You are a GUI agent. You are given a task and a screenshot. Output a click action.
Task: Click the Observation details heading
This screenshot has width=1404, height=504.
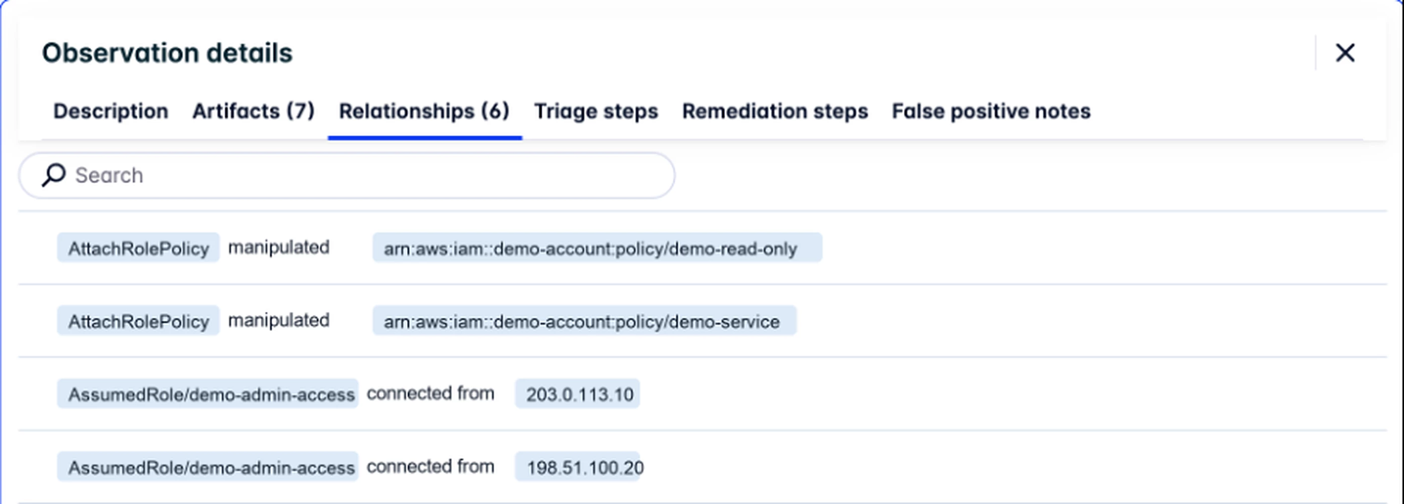[x=168, y=53]
